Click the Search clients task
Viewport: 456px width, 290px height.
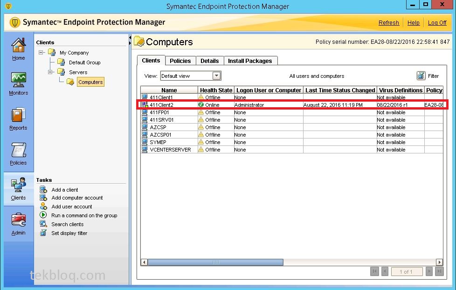click(x=68, y=224)
